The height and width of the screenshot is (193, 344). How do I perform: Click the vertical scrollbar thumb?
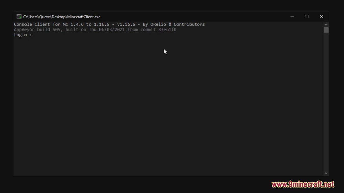tap(326, 30)
